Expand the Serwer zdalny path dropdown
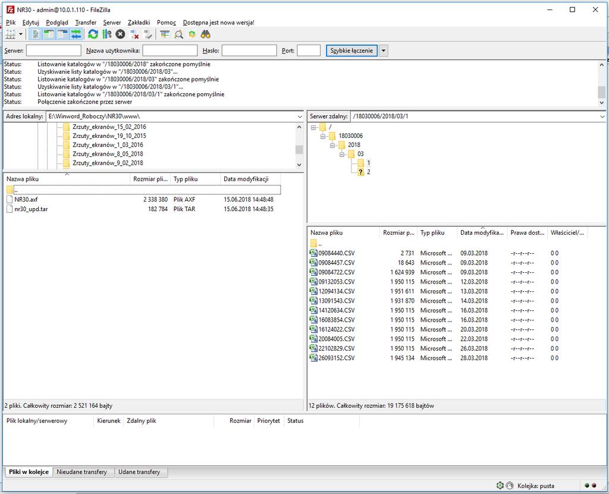The width and height of the screenshot is (609, 494). pos(602,117)
